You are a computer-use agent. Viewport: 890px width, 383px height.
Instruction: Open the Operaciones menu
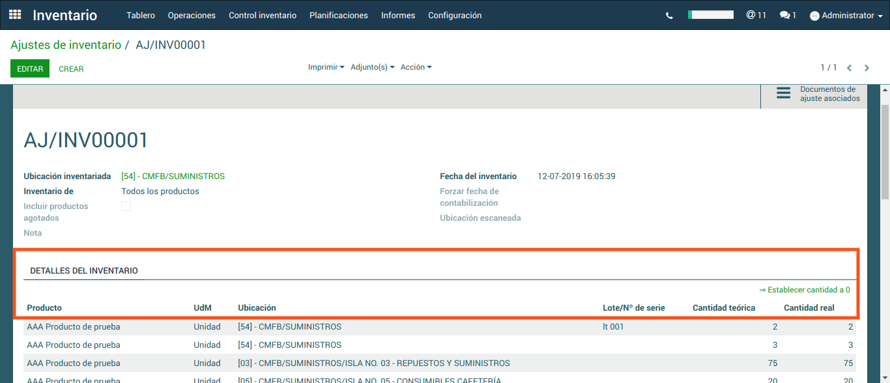click(x=192, y=15)
